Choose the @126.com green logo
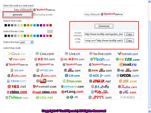Image resolution: width=151 pixels, height=113 pixels. (128, 59)
